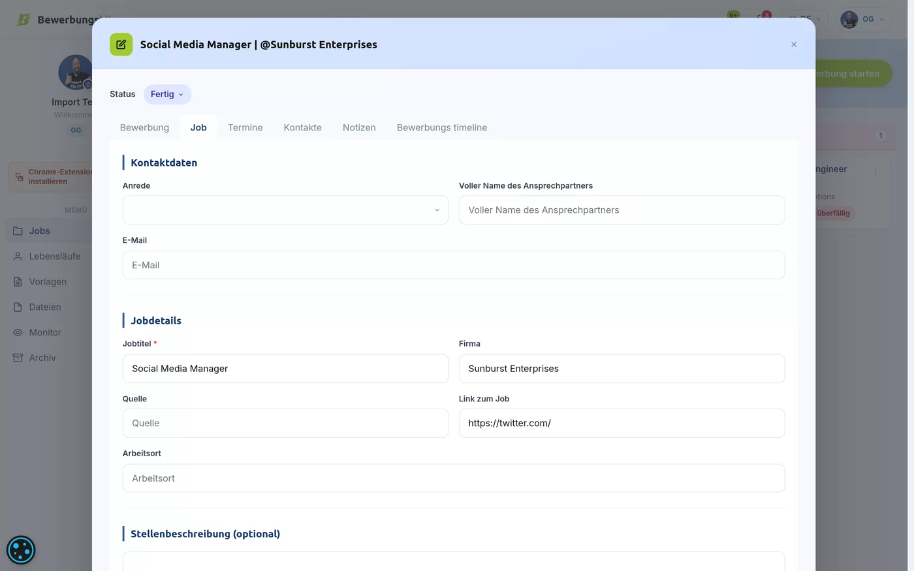Open the three-dot menu on engineer card
The height and width of the screenshot is (571, 914).
tap(875, 170)
